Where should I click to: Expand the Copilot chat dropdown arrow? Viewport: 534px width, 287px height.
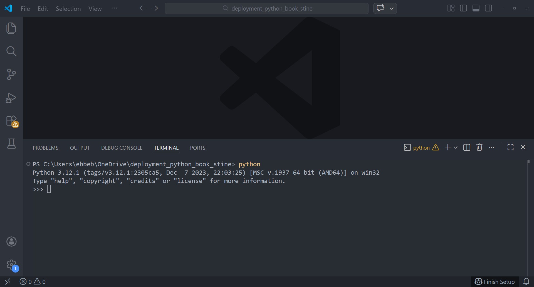click(392, 8)
